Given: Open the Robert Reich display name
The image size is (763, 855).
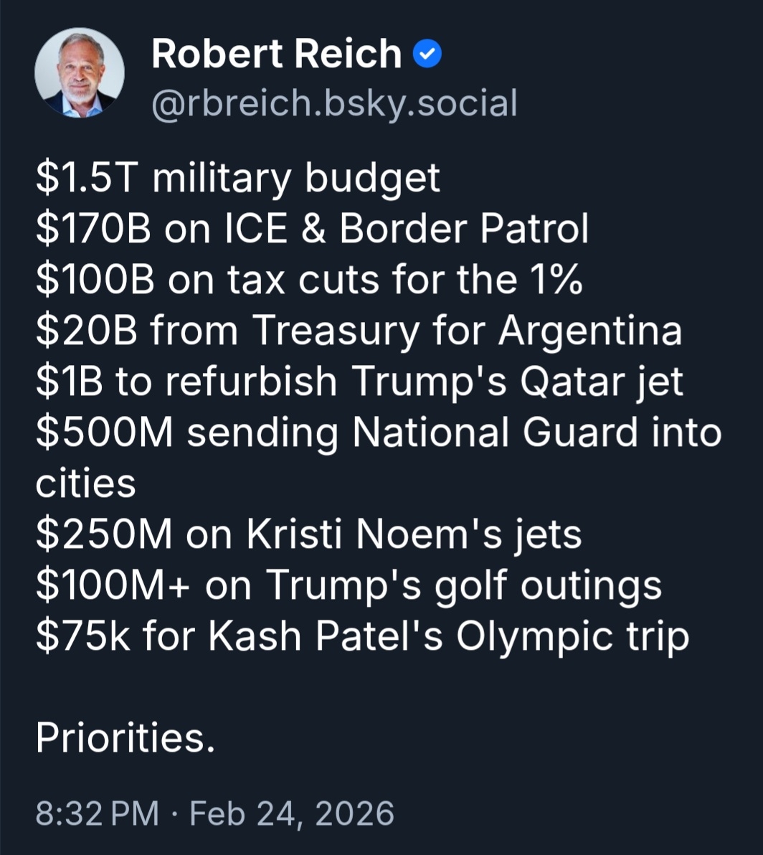Looking at the screenshot, I should coord(276,55).
